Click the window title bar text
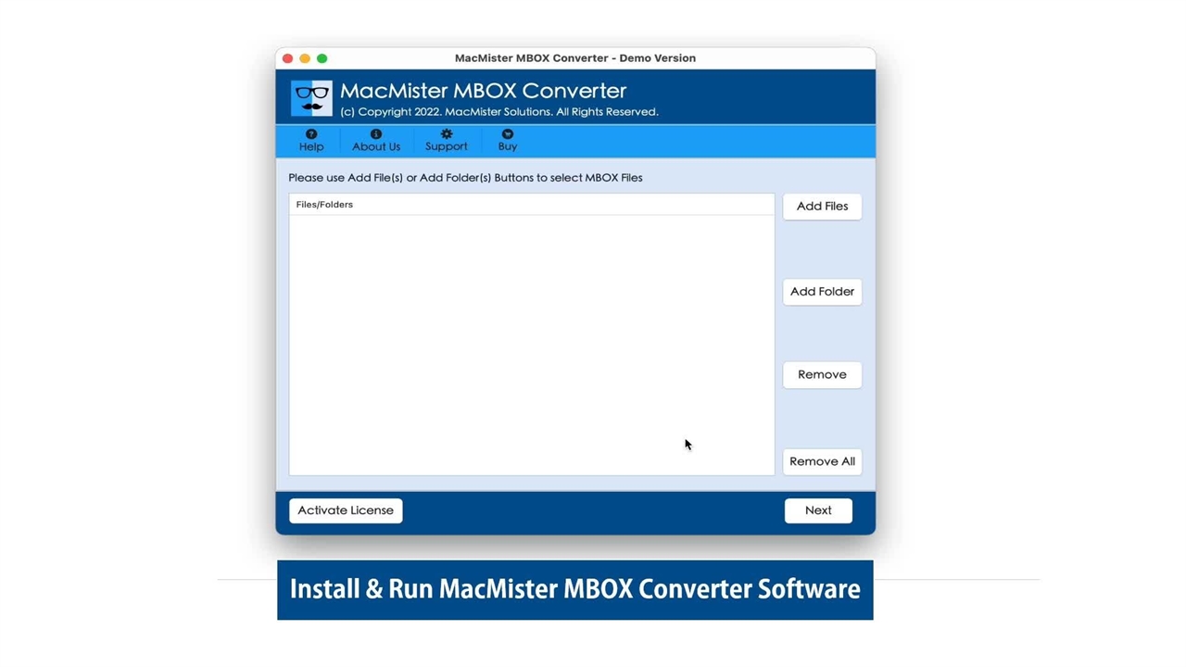 pos(574,58)
